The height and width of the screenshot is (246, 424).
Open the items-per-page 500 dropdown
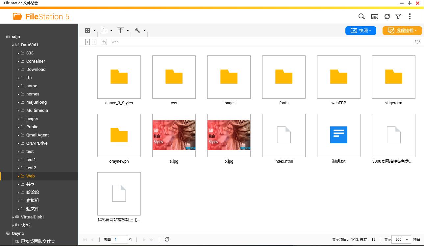tap(401, 239)
